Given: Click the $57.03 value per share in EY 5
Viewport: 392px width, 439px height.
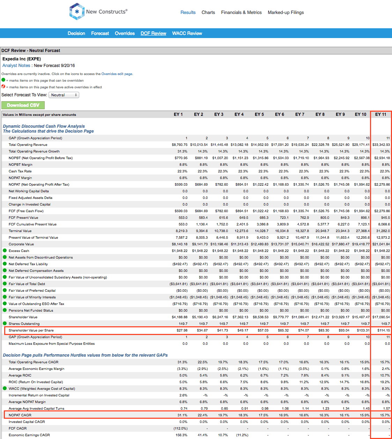Looking at the screenshot, I should point(263,330).
